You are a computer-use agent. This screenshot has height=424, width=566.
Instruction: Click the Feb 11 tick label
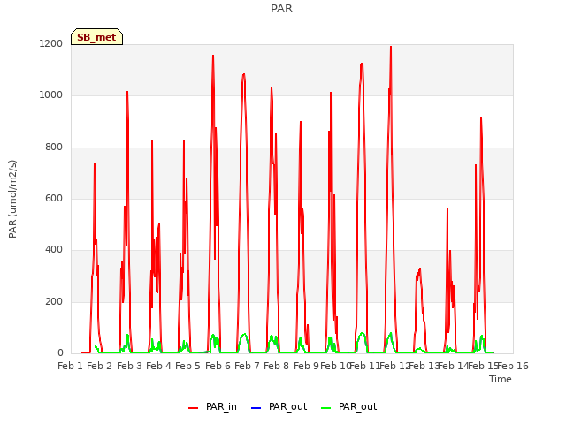(365, 366)
